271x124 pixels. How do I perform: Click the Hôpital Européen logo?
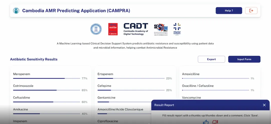177,29
